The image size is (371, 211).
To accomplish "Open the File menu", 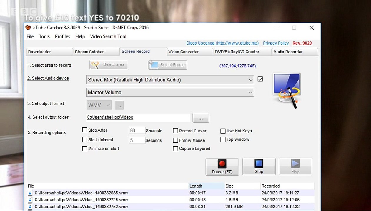I will tap(30, 36).
